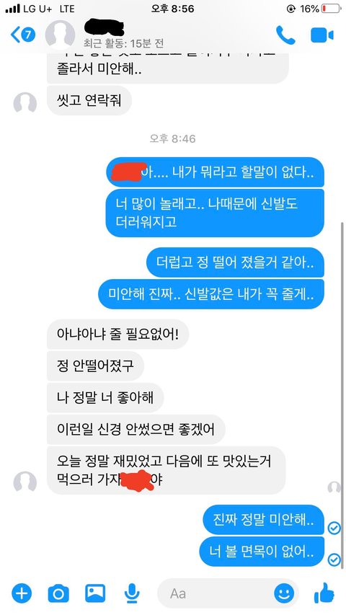Tap the sender avatar beside 씻고 연락줘
Screen dimensions: 346x615
(25, 104)
